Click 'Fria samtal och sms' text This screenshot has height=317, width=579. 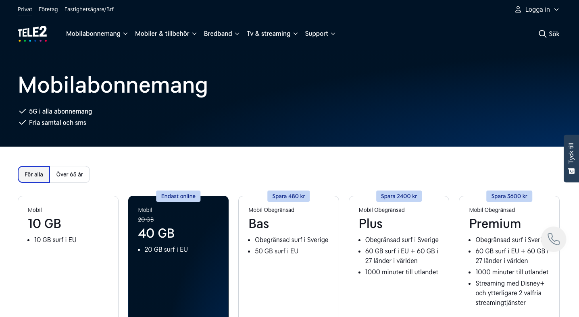58,122
